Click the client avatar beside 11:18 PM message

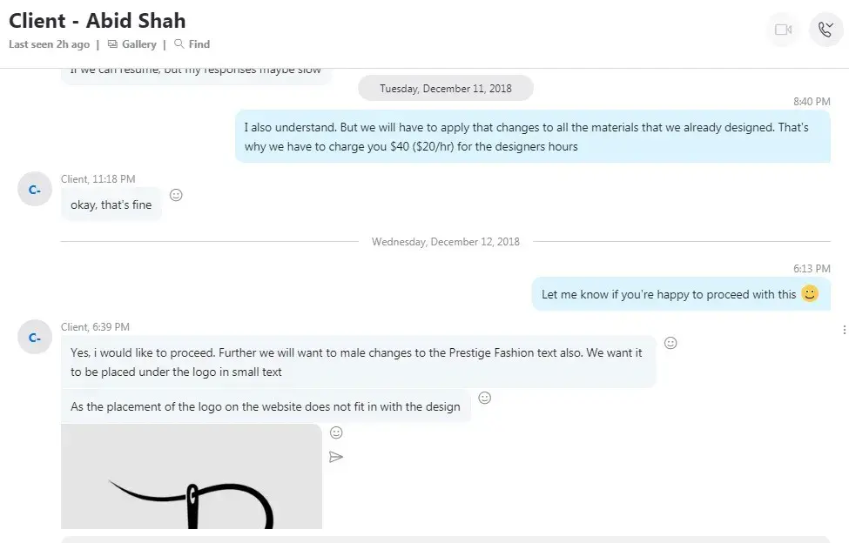[x=35, y=190]
